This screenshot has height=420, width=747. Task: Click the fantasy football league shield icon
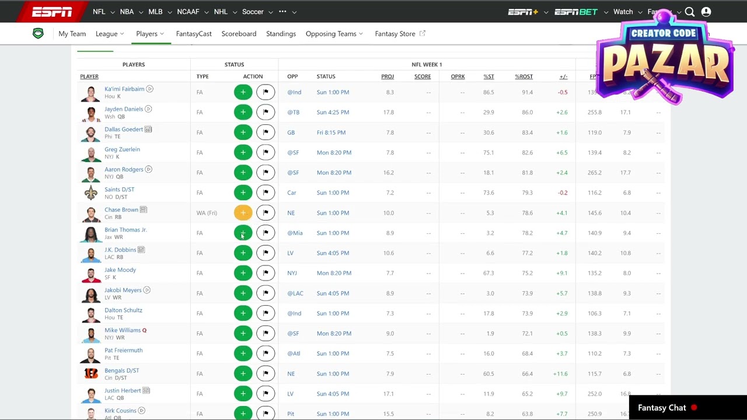(x=38, y=33)
